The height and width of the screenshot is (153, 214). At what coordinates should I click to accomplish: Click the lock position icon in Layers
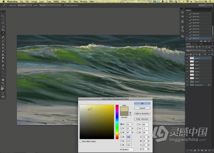pyautogui.click(x=197, y=55)
